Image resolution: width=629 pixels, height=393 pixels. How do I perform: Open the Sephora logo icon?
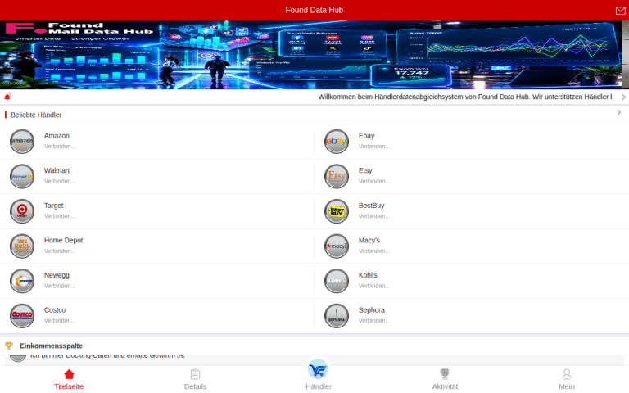(337, 316)
